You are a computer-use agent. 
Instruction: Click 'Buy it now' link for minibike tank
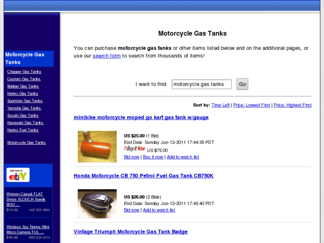[153, 157]
